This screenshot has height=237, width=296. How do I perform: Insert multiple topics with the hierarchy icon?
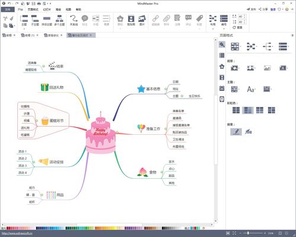pos(59,20)
